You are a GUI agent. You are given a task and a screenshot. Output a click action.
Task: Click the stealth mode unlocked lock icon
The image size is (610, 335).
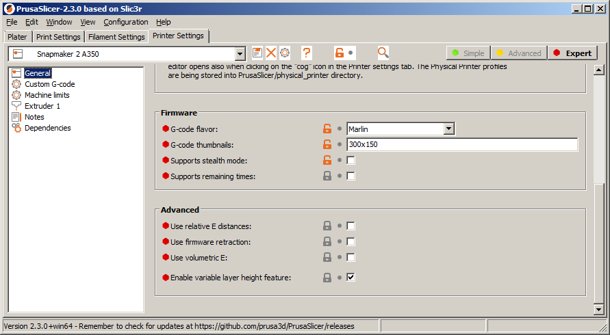click(327, 160)
